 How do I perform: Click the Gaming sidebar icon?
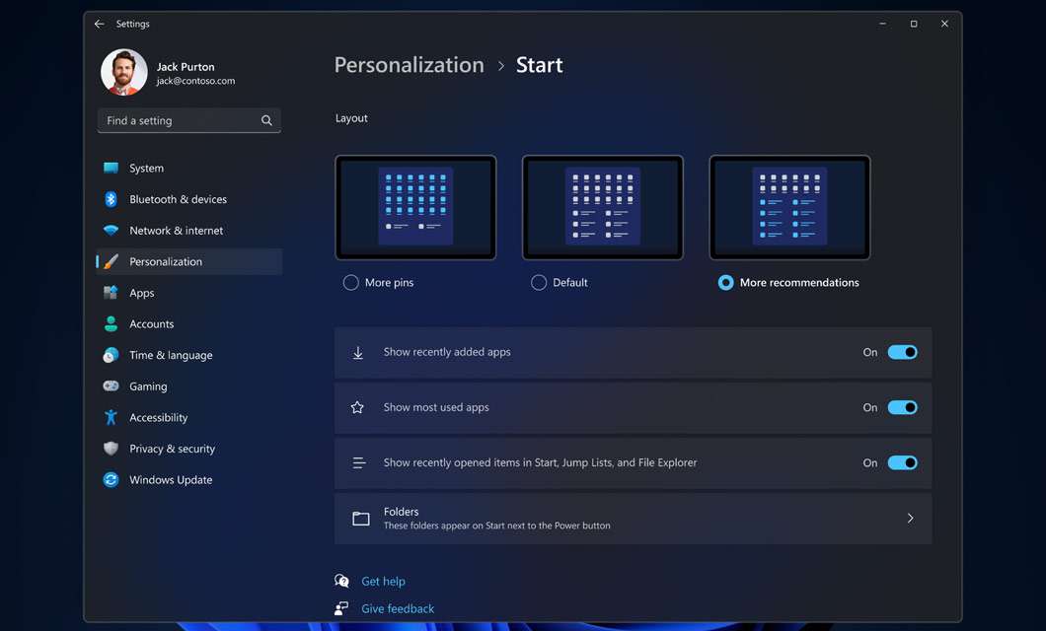coord(112,386)
